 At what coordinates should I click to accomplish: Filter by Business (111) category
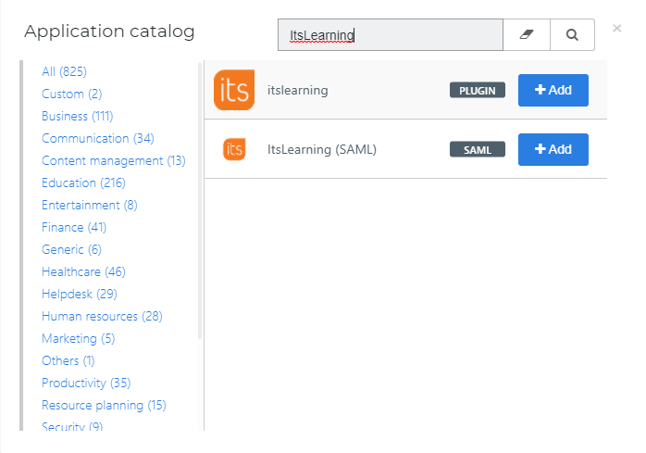pyautogui.click(x=78, y=117)
